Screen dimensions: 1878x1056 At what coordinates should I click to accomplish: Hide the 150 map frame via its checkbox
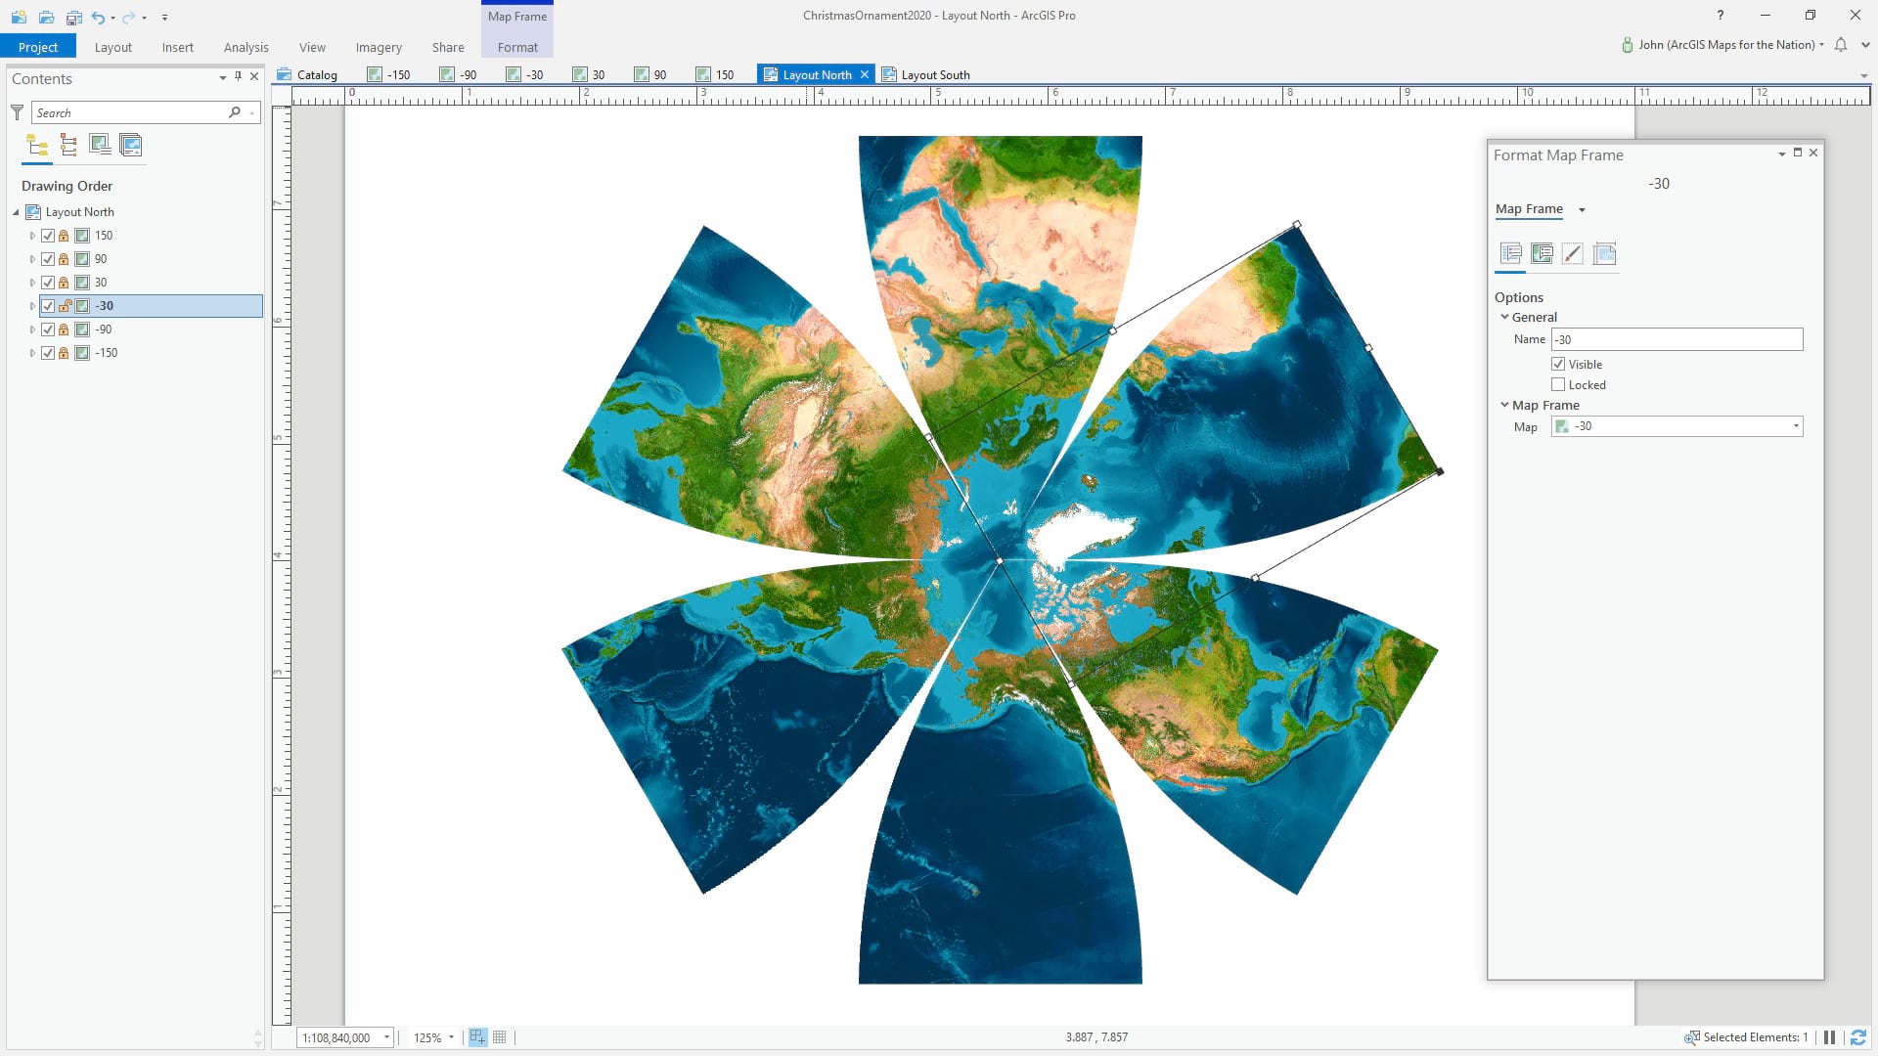point(48,236)
